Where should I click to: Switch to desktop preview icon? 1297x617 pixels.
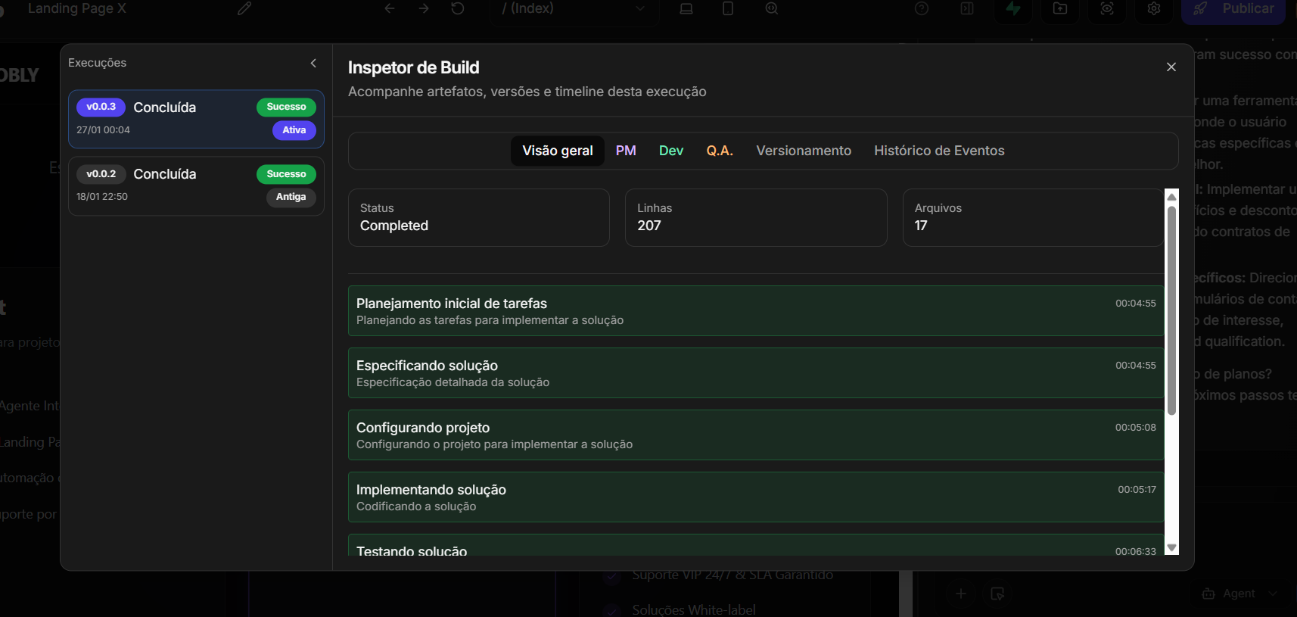pyautogui.click(x=686, y=8)
